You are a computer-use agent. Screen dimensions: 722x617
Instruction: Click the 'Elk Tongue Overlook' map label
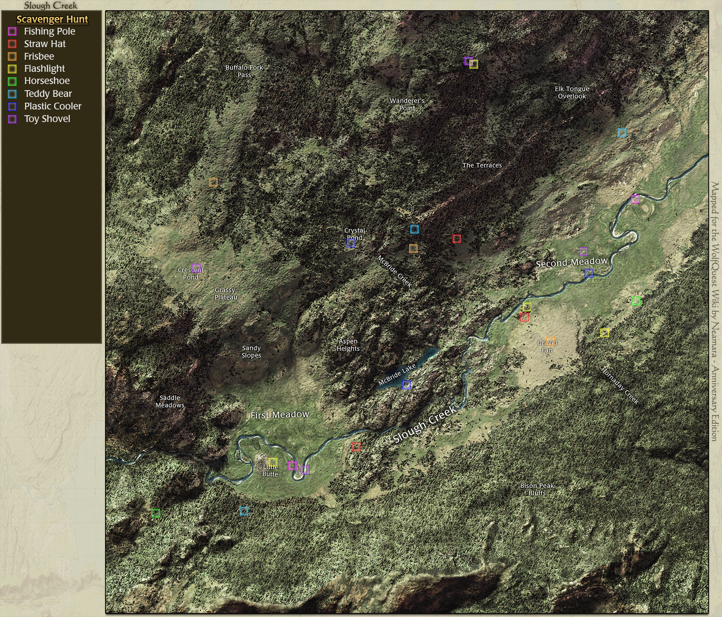pyautogui.click(x=572, y=93)
